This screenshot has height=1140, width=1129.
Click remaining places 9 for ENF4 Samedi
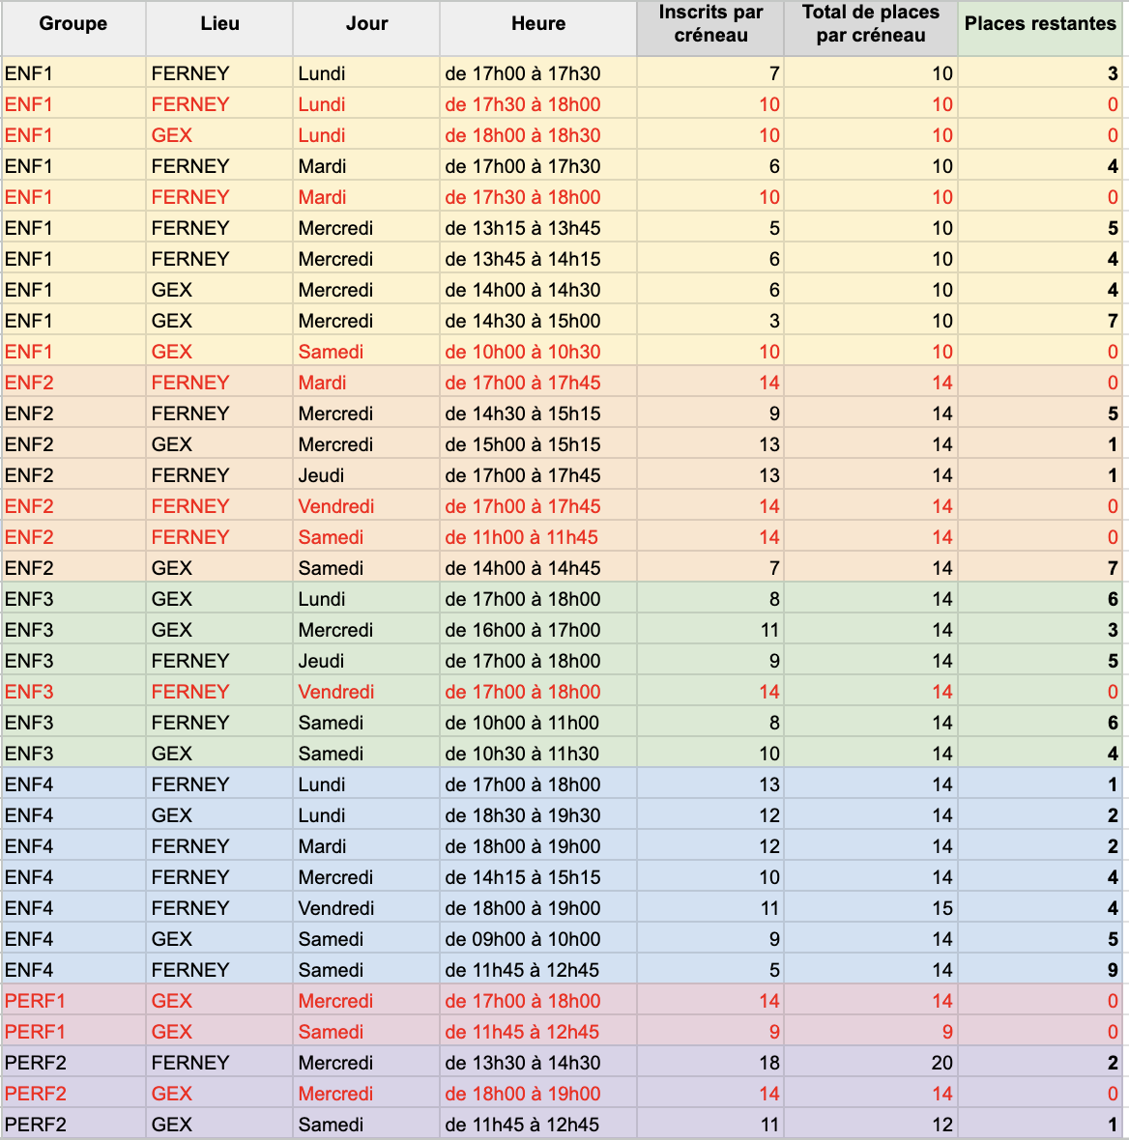(1040, 970)
